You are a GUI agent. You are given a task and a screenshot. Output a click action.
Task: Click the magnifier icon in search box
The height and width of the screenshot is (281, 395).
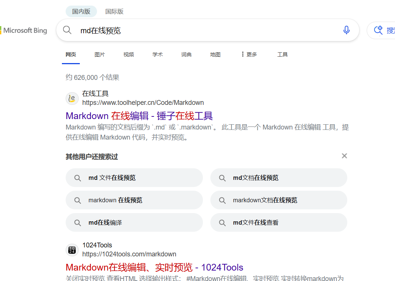[67, 30]
